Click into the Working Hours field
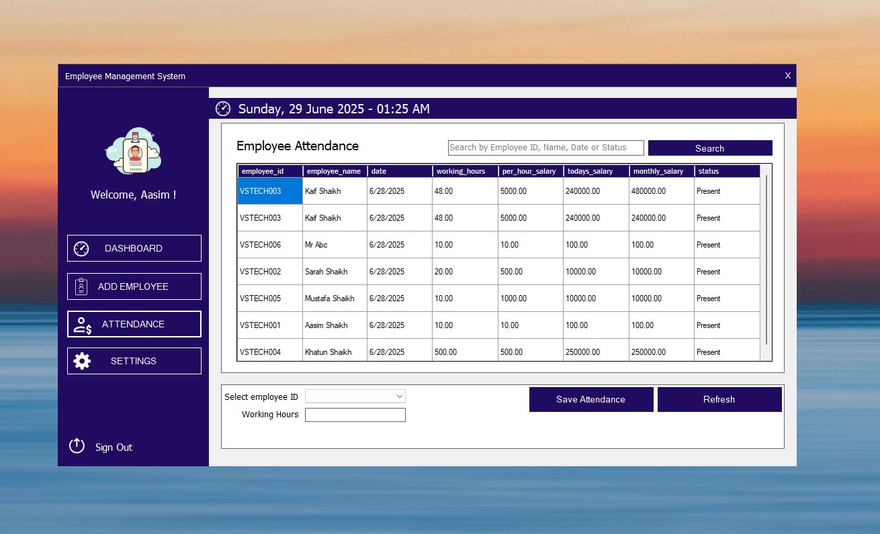880x534 pixels. (x=355, y=415)
